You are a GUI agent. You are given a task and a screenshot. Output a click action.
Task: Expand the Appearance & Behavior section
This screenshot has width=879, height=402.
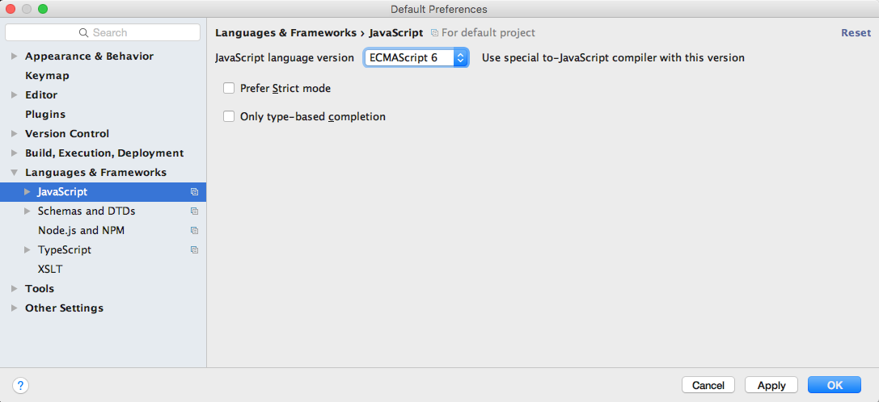click(15, 57)
